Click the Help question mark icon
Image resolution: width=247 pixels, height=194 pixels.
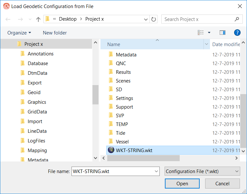click(237, 33)
